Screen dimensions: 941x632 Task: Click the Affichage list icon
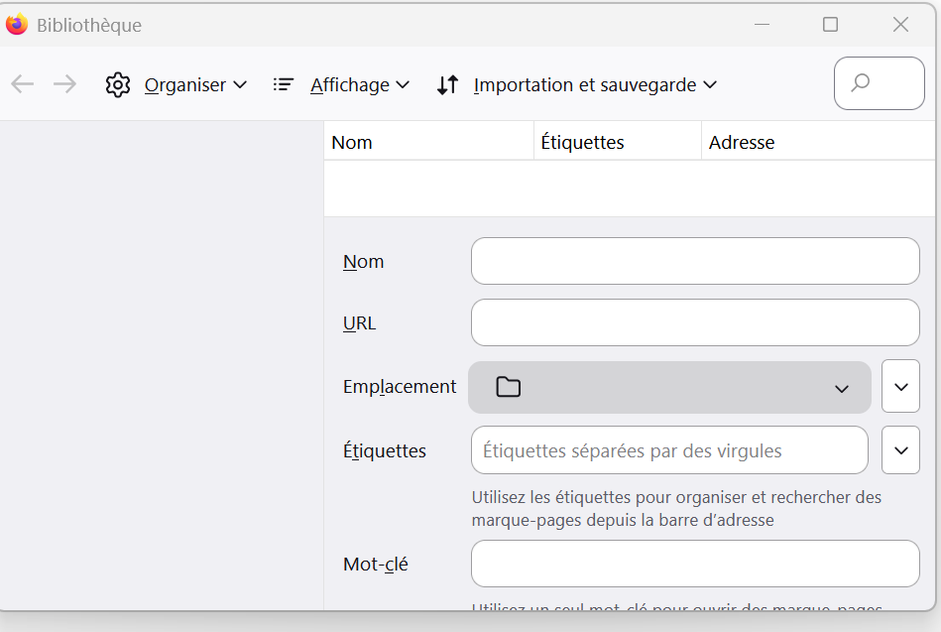(x=284, y=85)
